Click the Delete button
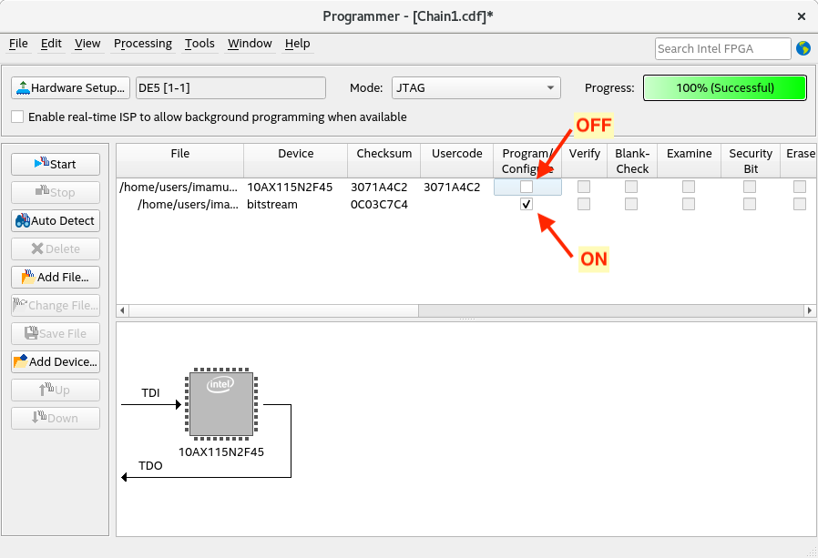The height and width of the screenshot is (558, 818). pyautogui.click(x=56, y=249)
